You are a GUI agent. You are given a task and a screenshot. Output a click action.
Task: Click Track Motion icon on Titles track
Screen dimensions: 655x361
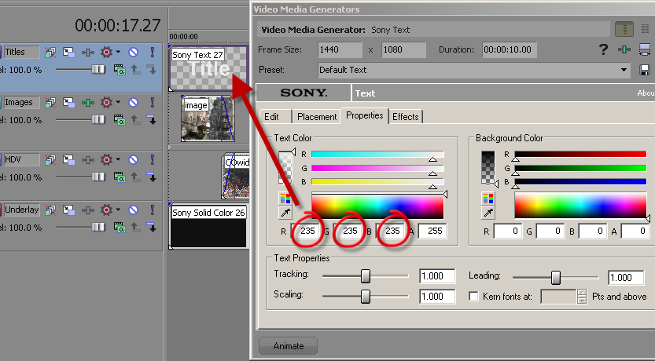[68, 53]
